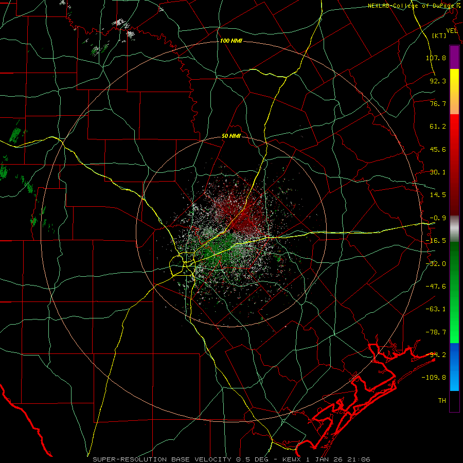Click the 30.1 velocity scale value
Viewport: 463px width, 463px height.
click(438, 172)
